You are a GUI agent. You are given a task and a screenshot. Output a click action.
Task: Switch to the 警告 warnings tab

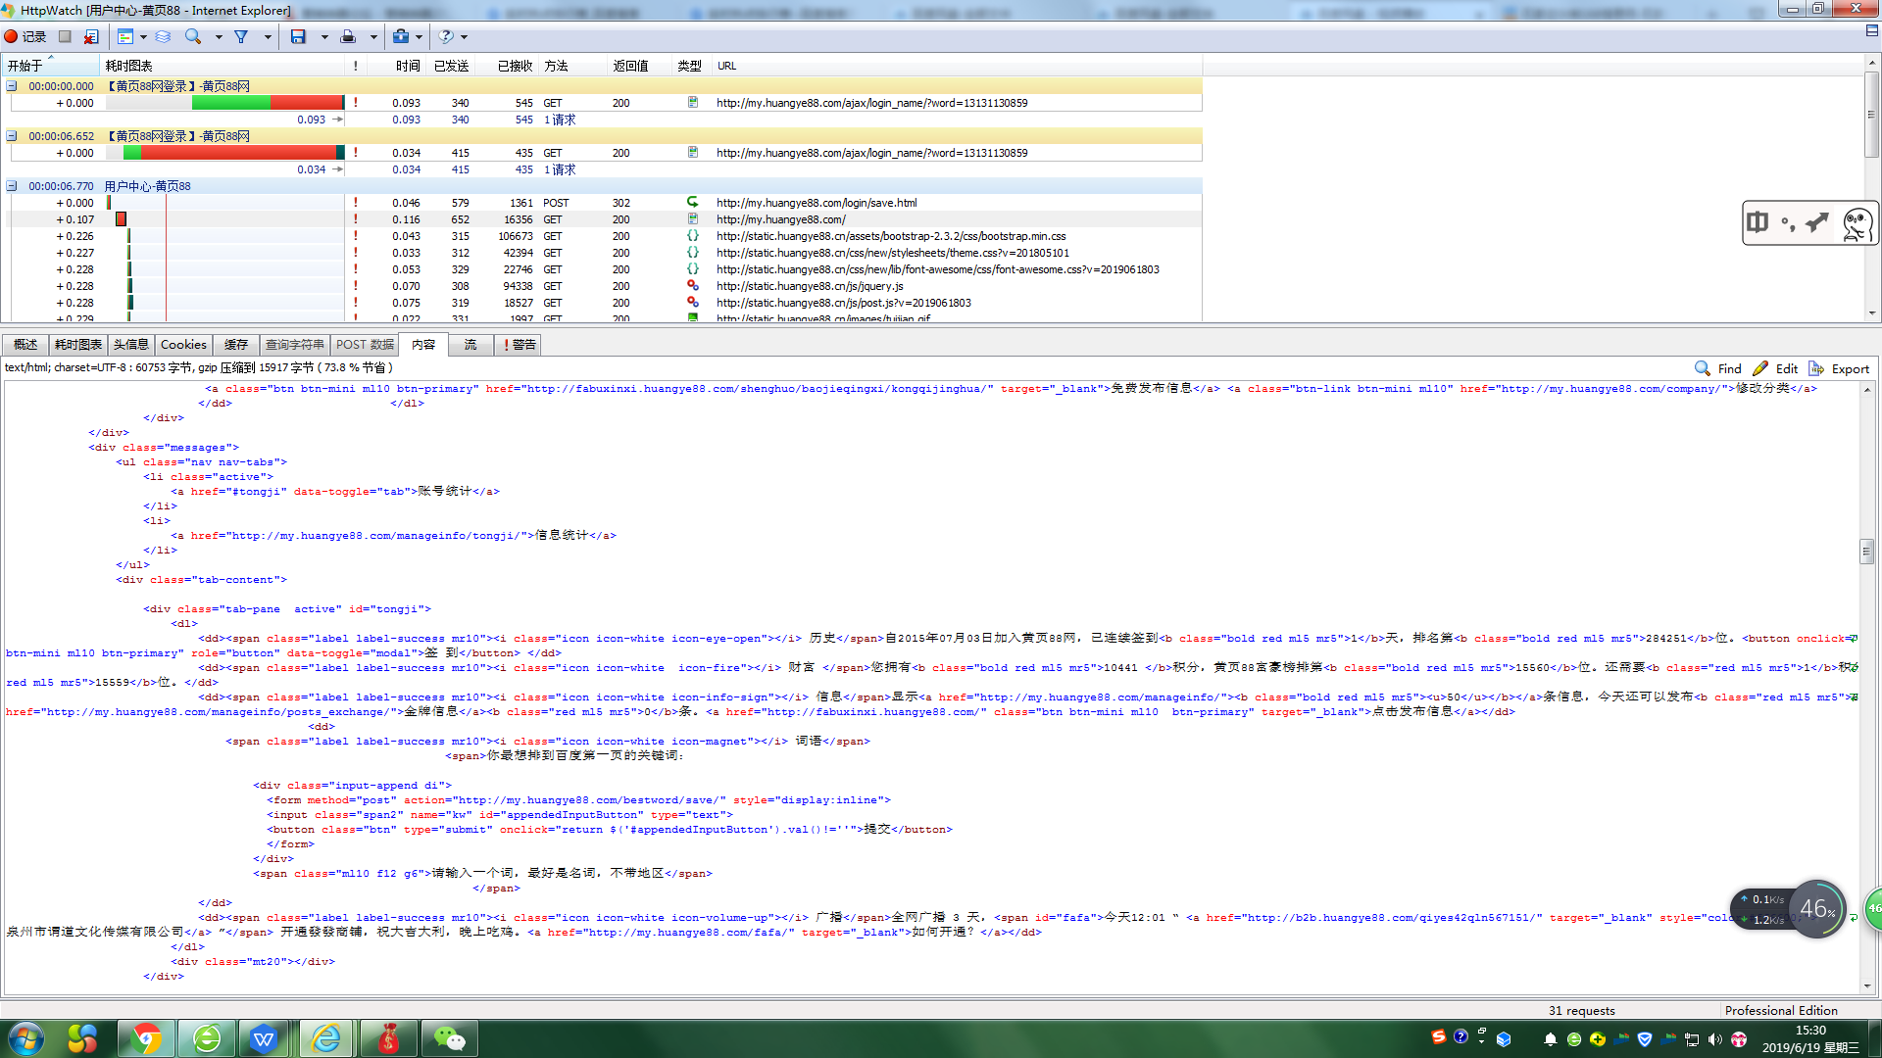coord(519,345)
